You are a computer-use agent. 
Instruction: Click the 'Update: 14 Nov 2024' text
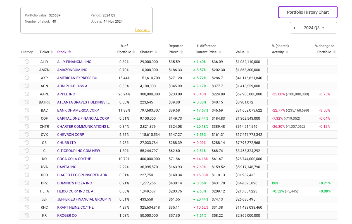[106, 21]
